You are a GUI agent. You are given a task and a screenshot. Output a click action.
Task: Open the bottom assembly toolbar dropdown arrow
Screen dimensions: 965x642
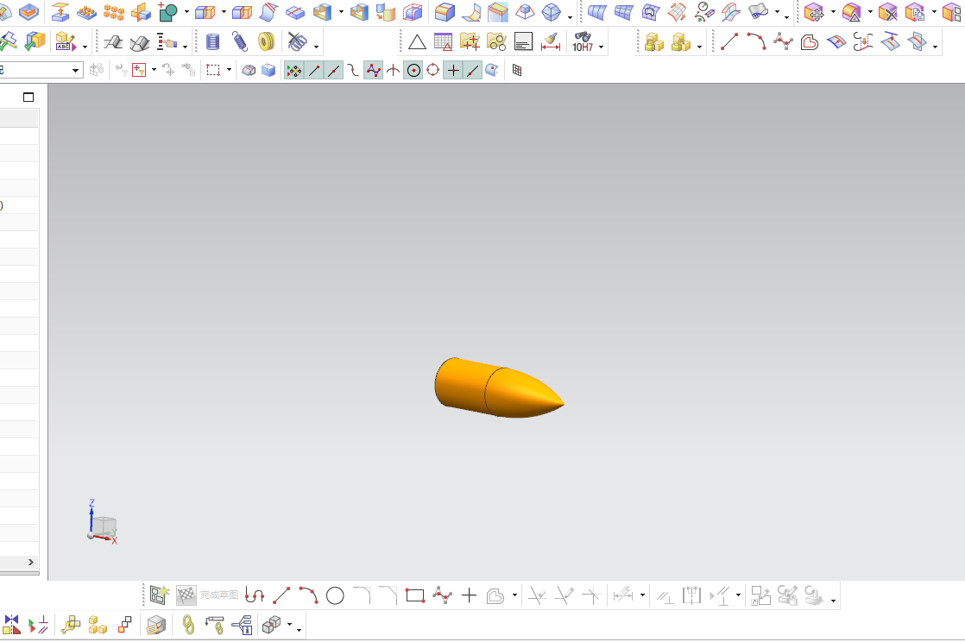pyautogui.click(x=290, y=625)
